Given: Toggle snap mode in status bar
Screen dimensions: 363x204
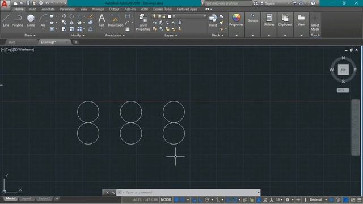Looking at the screenshot, I should [183, 199].
